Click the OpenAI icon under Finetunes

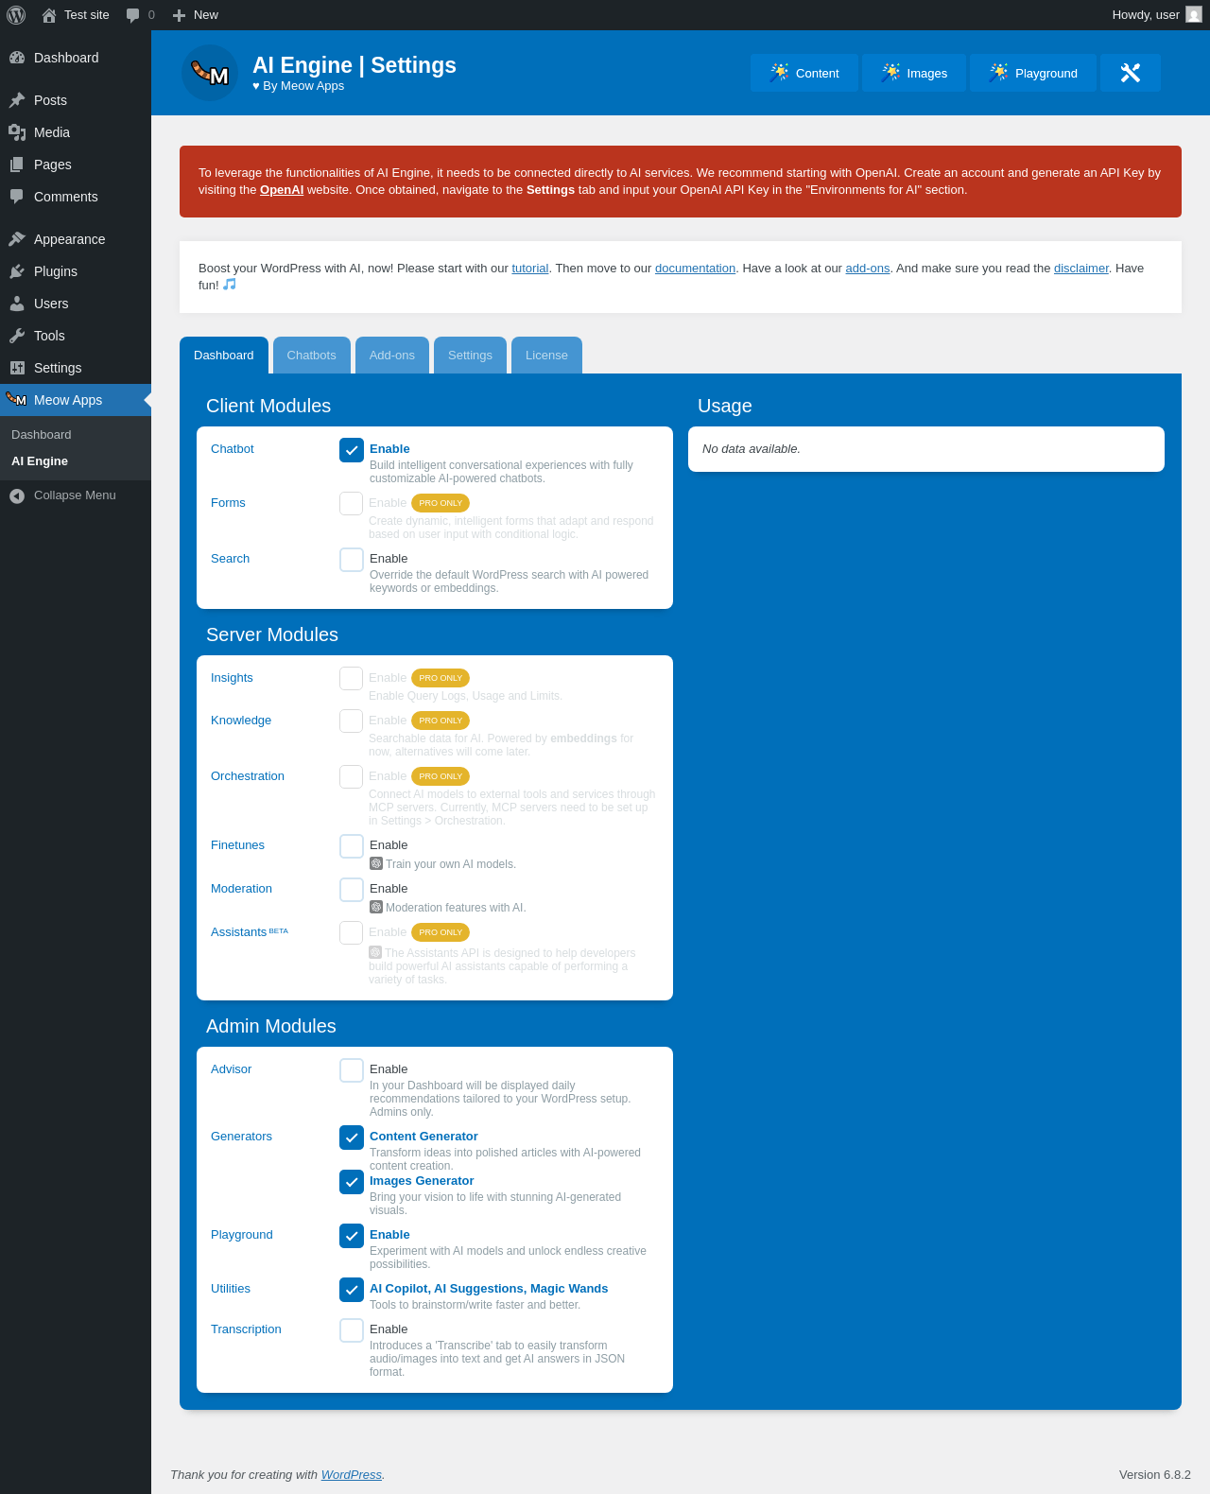click(x=376, y=863)
